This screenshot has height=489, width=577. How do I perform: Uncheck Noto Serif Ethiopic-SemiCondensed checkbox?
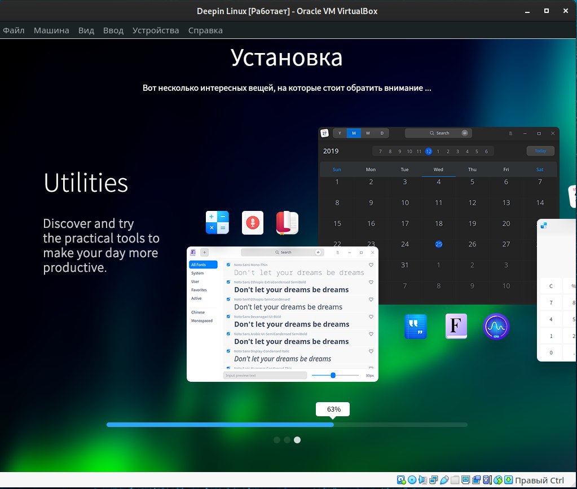point(228,299)
